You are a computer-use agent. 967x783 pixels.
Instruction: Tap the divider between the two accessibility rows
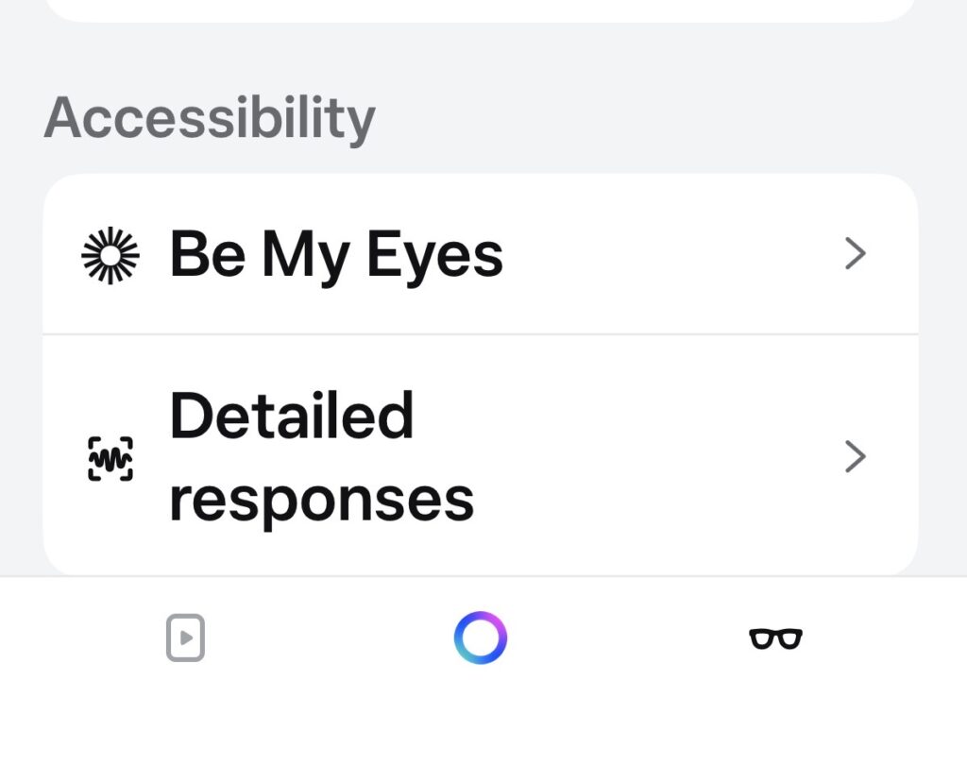click(480, 333)
